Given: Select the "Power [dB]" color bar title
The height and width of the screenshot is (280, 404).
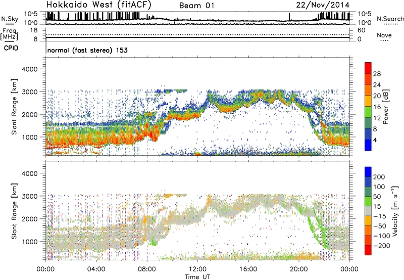Looking at the screenshot, I should click(x=385, y=107).
